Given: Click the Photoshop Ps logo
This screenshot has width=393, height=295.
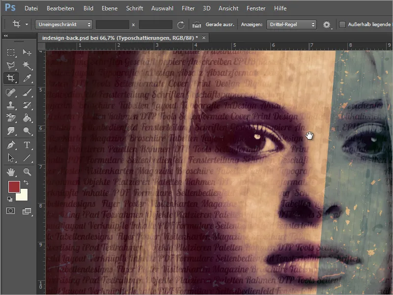Looking at the screenshot, I should (x=10, y=7).
